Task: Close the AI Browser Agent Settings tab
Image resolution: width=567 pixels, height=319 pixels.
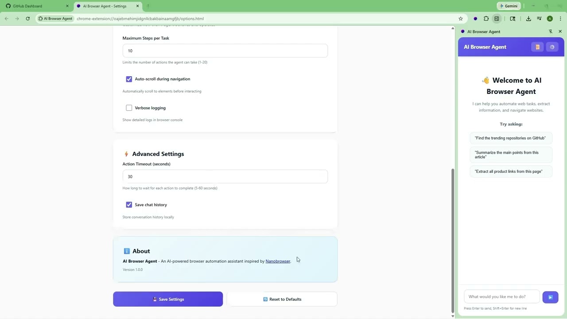Action: coord(137,6)
